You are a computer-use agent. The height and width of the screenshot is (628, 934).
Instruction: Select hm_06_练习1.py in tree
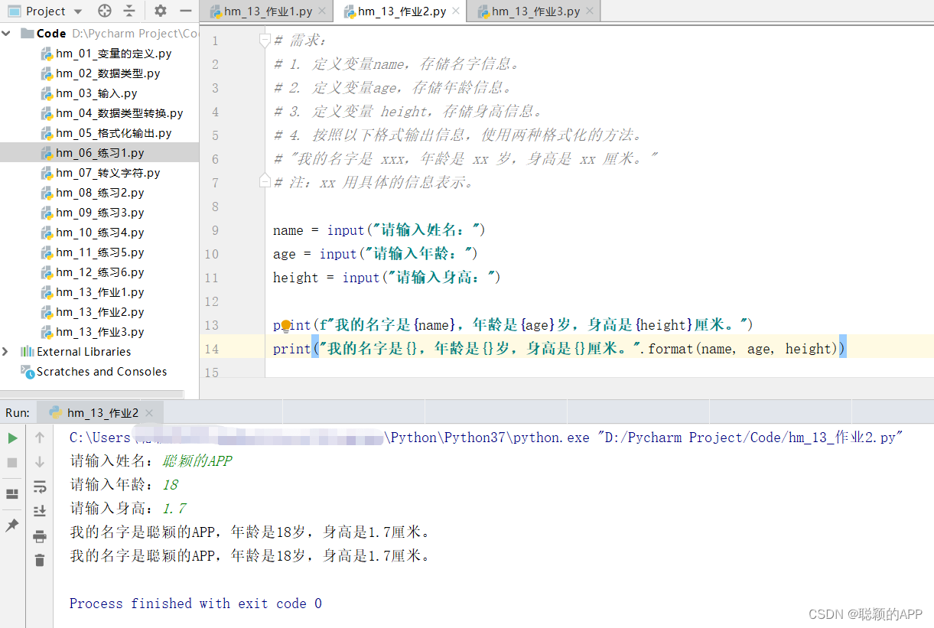pos(99,153)
